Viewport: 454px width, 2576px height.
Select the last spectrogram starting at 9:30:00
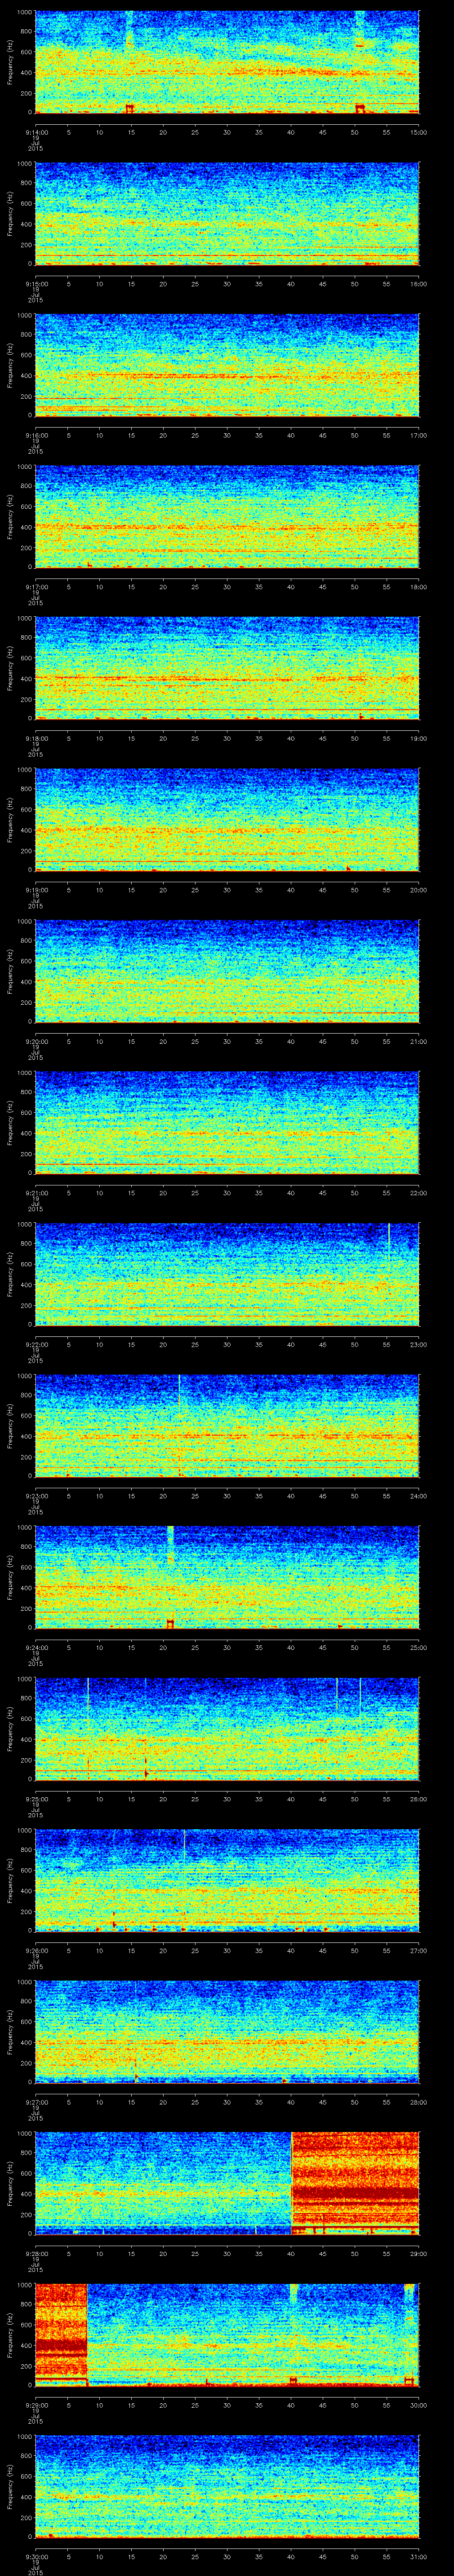pyautogui.click(x=227, y=2486)
